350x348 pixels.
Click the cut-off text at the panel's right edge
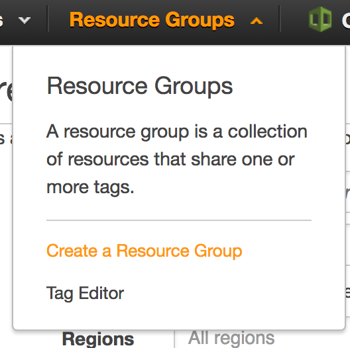[347, 138]
